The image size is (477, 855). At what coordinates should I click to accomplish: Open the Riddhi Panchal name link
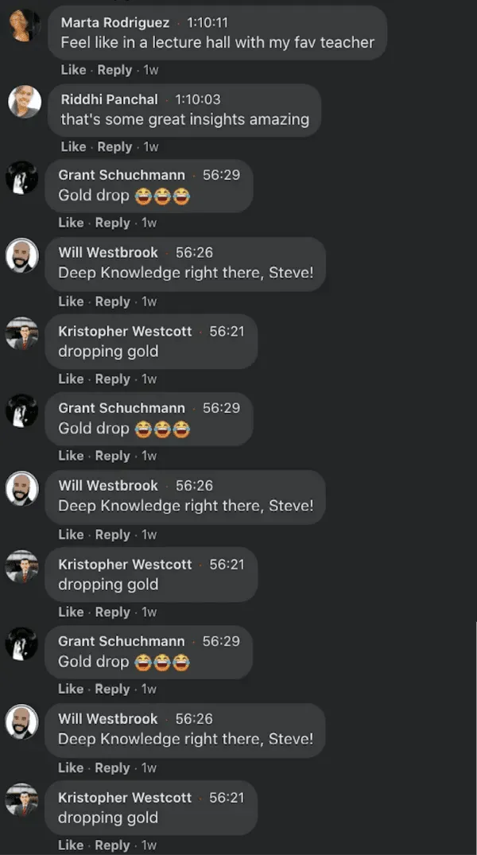(109, 99)
